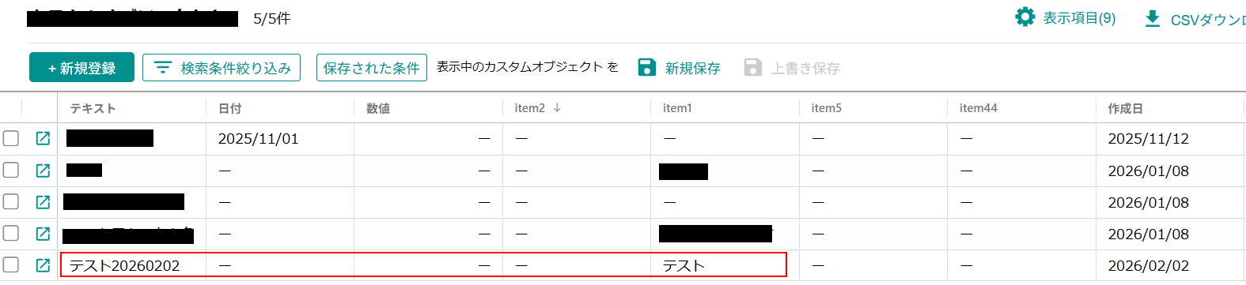
Task: Click the +新規登録 button
Action: click(x=81, y=68)
